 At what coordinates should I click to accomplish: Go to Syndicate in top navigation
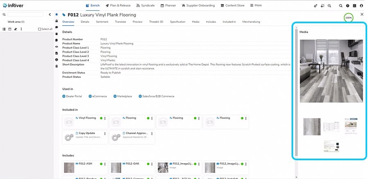pyautogui.click(x=146, y=5)
